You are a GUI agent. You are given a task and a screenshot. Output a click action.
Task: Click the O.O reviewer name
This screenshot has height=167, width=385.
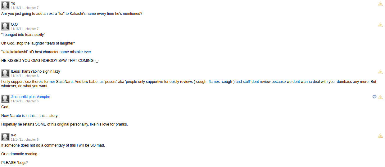pyautogui.click(x=14, y=24)
